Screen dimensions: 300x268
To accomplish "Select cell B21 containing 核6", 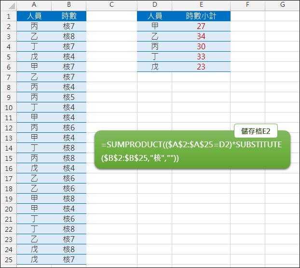I will click(x=69, y=219).
